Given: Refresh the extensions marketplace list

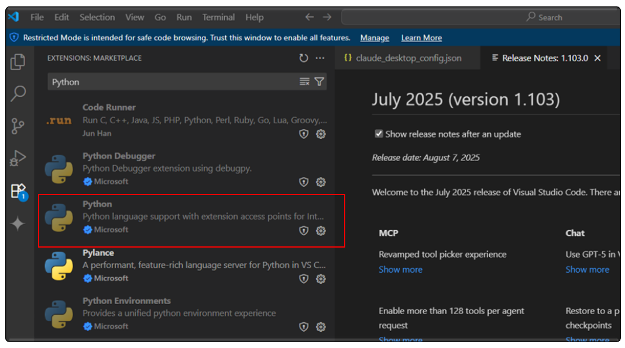Looking at the screenshot, I should [304, 58].
